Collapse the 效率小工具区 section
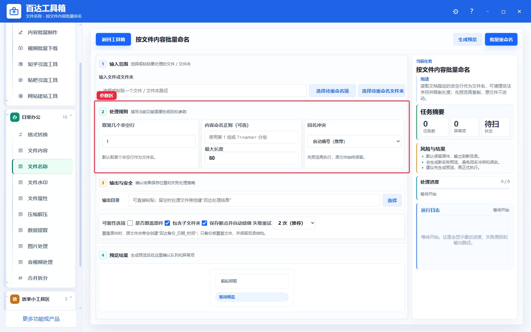The width and height of the screenshot is (531, 332). pyautogui.click(x=71, y=298)
